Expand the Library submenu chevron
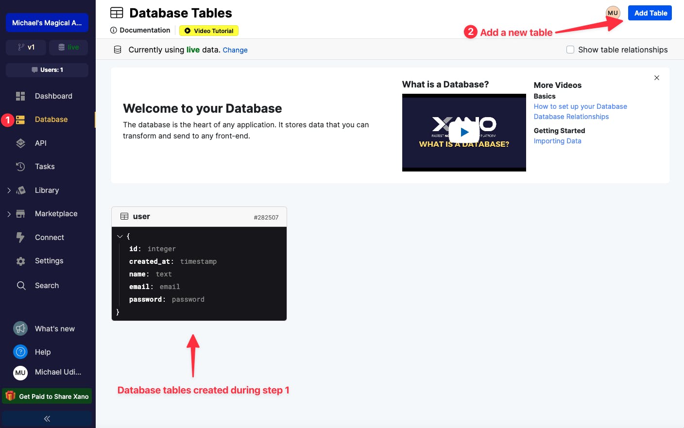The width and height of the screenshot is (684, 428). 9,190
